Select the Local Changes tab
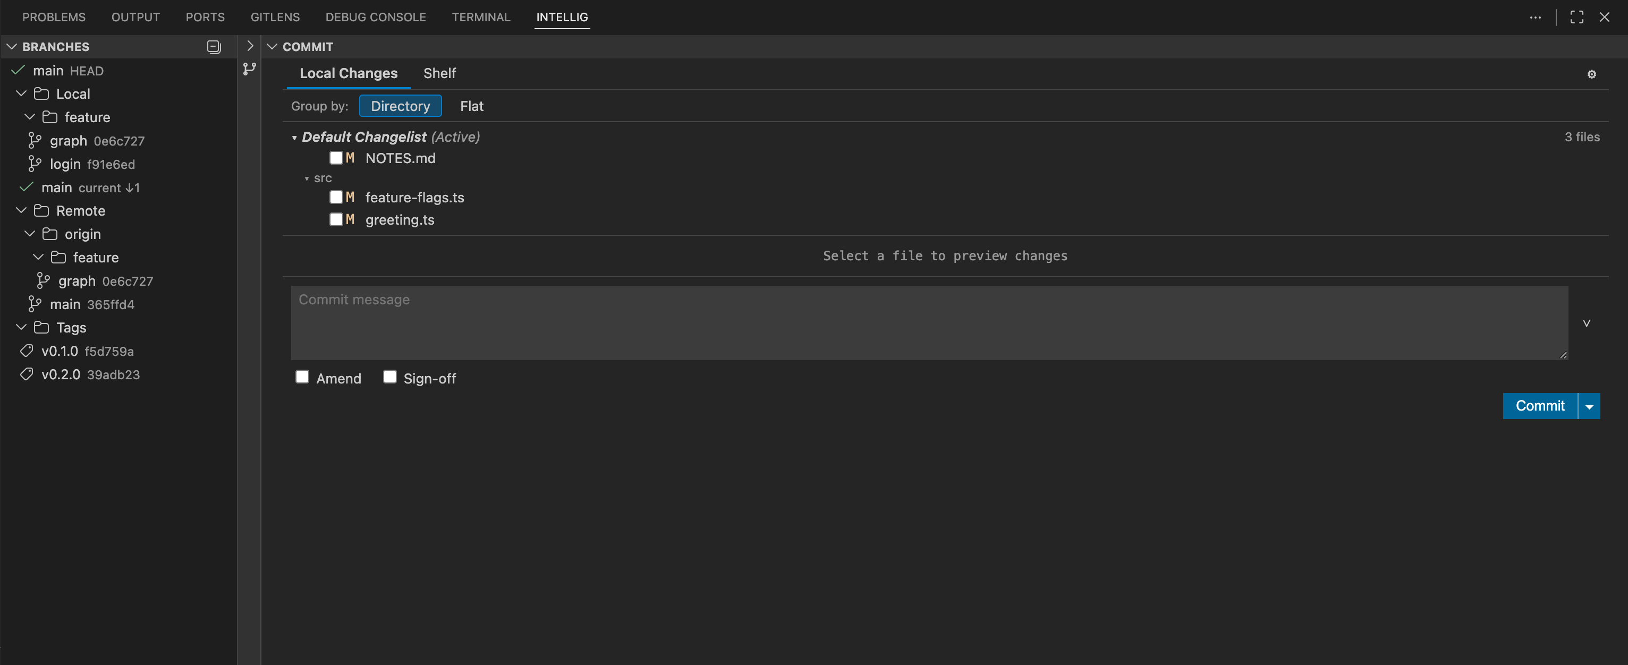1628x665 pixels. tap(348, 73)
